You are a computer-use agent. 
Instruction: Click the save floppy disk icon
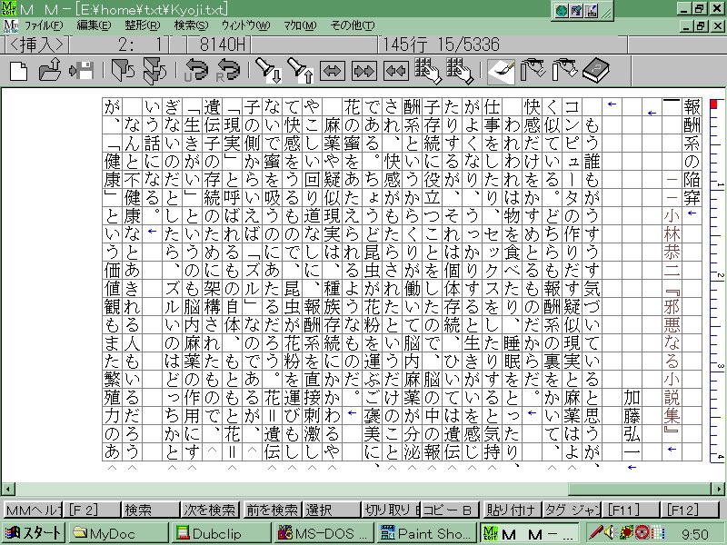[x=82, y=71]
